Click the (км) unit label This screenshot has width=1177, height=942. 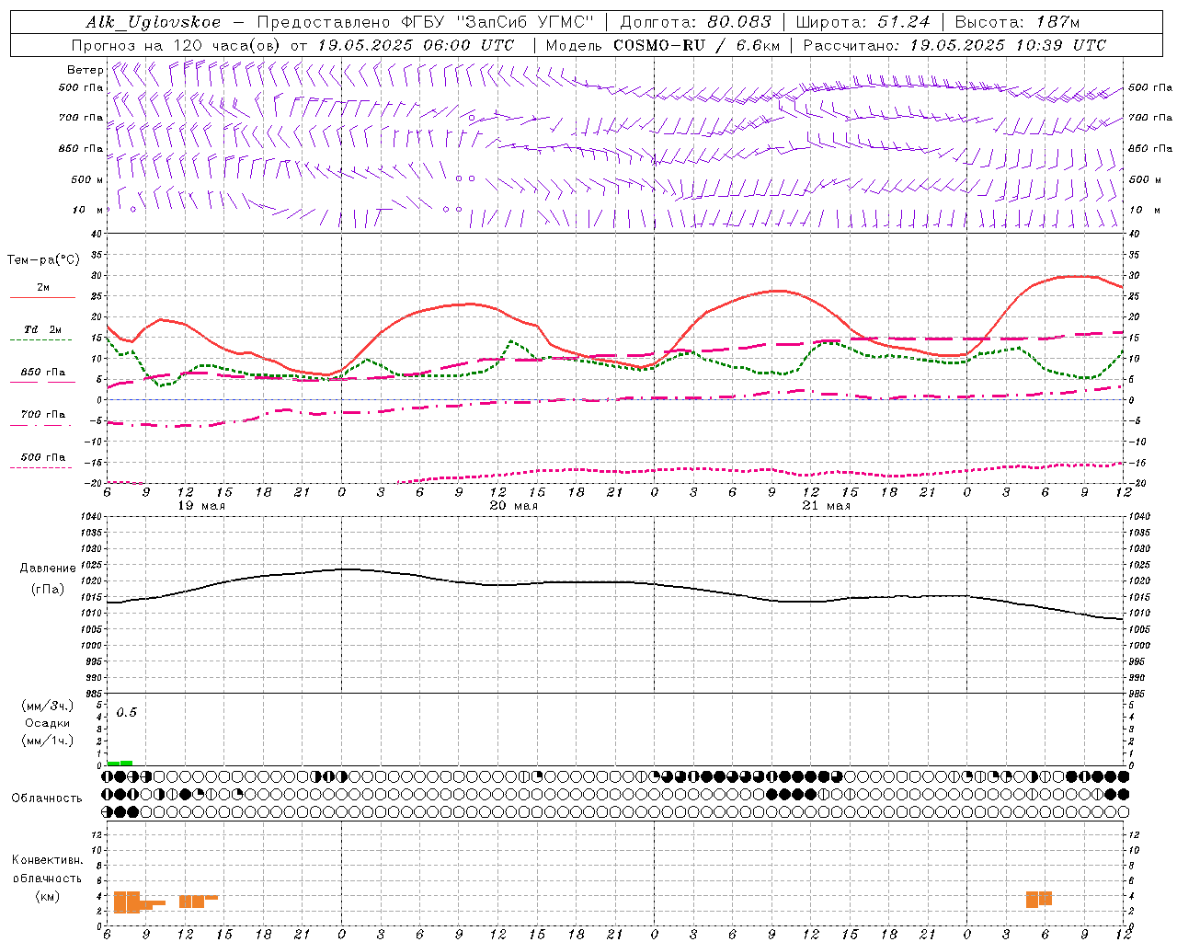click(x=47, y=896)
